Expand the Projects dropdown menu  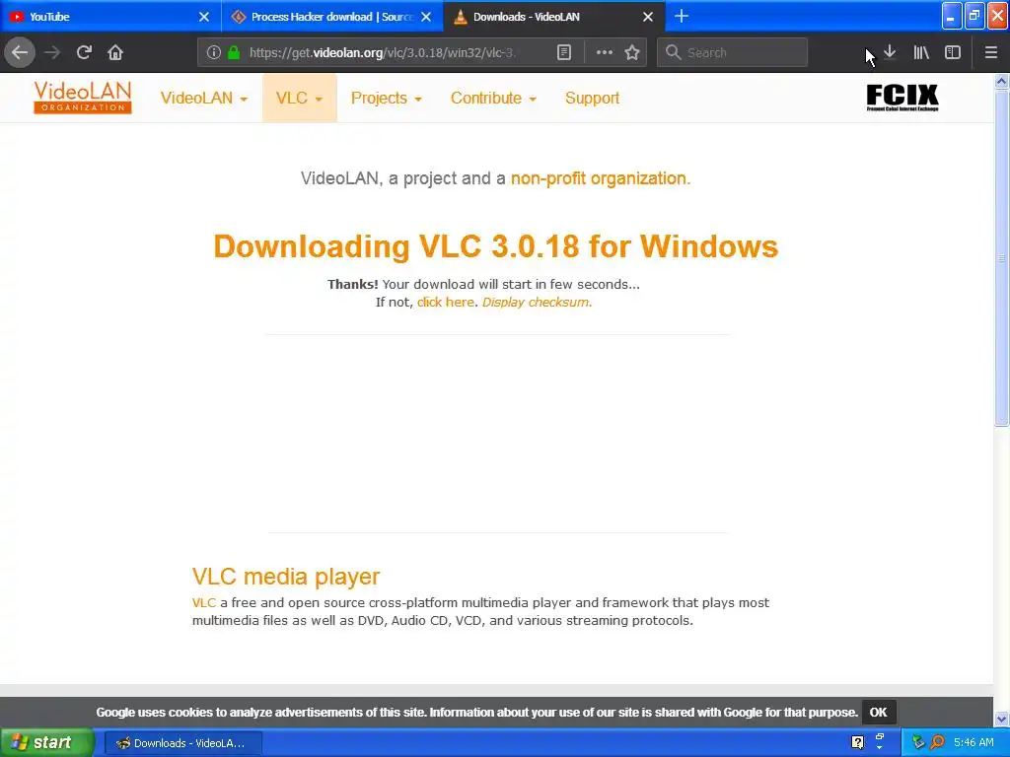pyautogui.click(x=386, y=98)
